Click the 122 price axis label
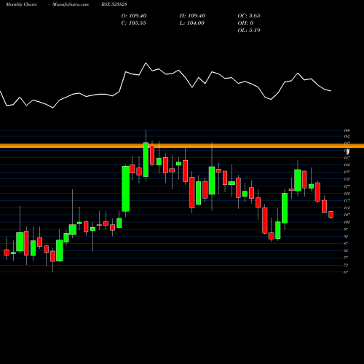The height and width of the screenshot is (364, 364). 347,194
